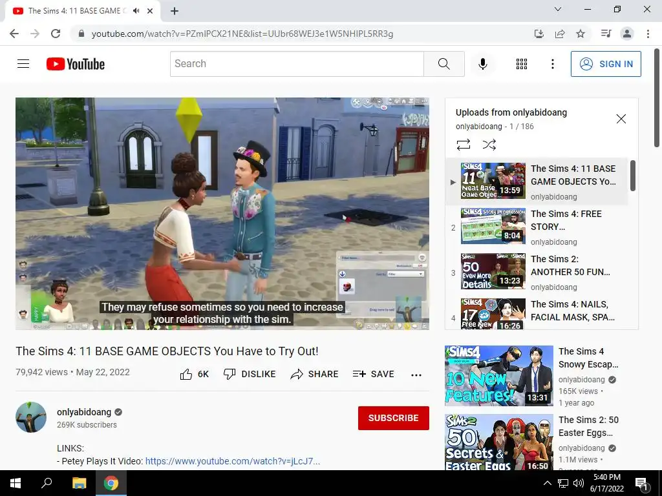
Task: Open the YouTube apps grid
Action: coord(522,64)
